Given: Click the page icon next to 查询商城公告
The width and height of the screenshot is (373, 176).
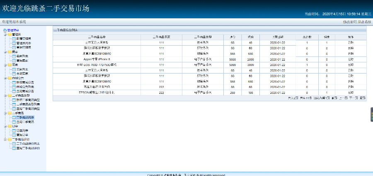Looking at the screenshot, I should 14,91.
